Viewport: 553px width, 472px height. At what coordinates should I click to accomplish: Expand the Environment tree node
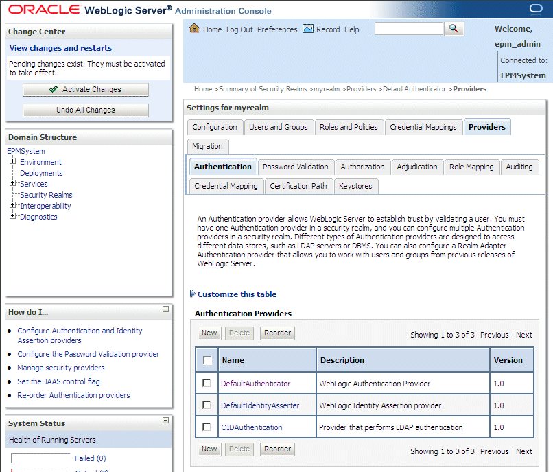tap(13, 161)
